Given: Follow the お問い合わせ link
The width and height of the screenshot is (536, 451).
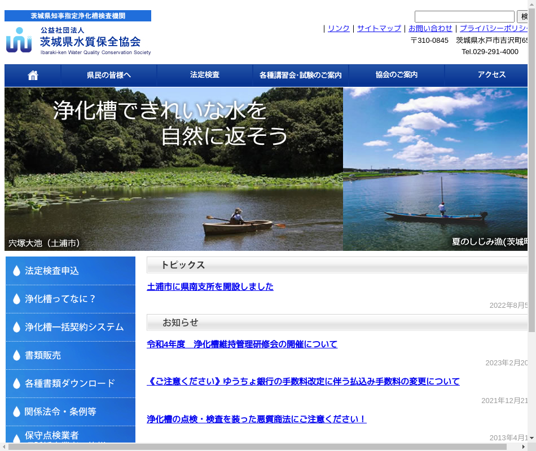Looking at the screenshot, I should [430, 28].
